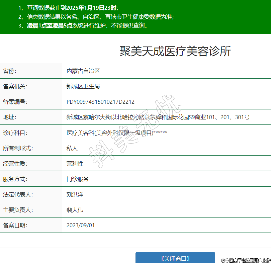
Task: Click the service mode value 门诊服务
Action: coord(78,179)
